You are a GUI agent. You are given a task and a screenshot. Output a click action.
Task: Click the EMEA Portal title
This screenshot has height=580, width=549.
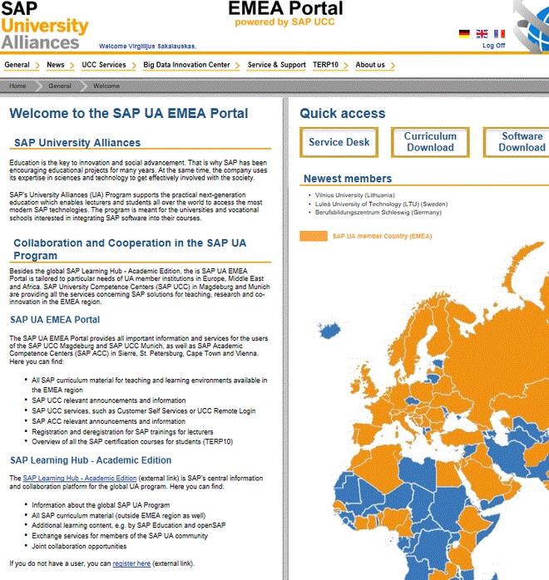click(285, 8)
